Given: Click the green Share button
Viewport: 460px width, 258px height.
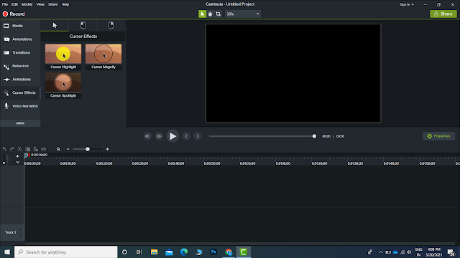Looking at the screenshot, I should (x=443, y=14).
